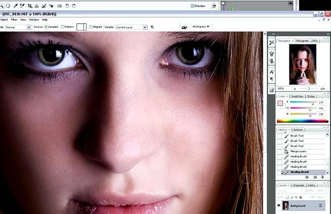Open the Clone Source panel icon
Viewport: 331px width, 214px height.
271,61
